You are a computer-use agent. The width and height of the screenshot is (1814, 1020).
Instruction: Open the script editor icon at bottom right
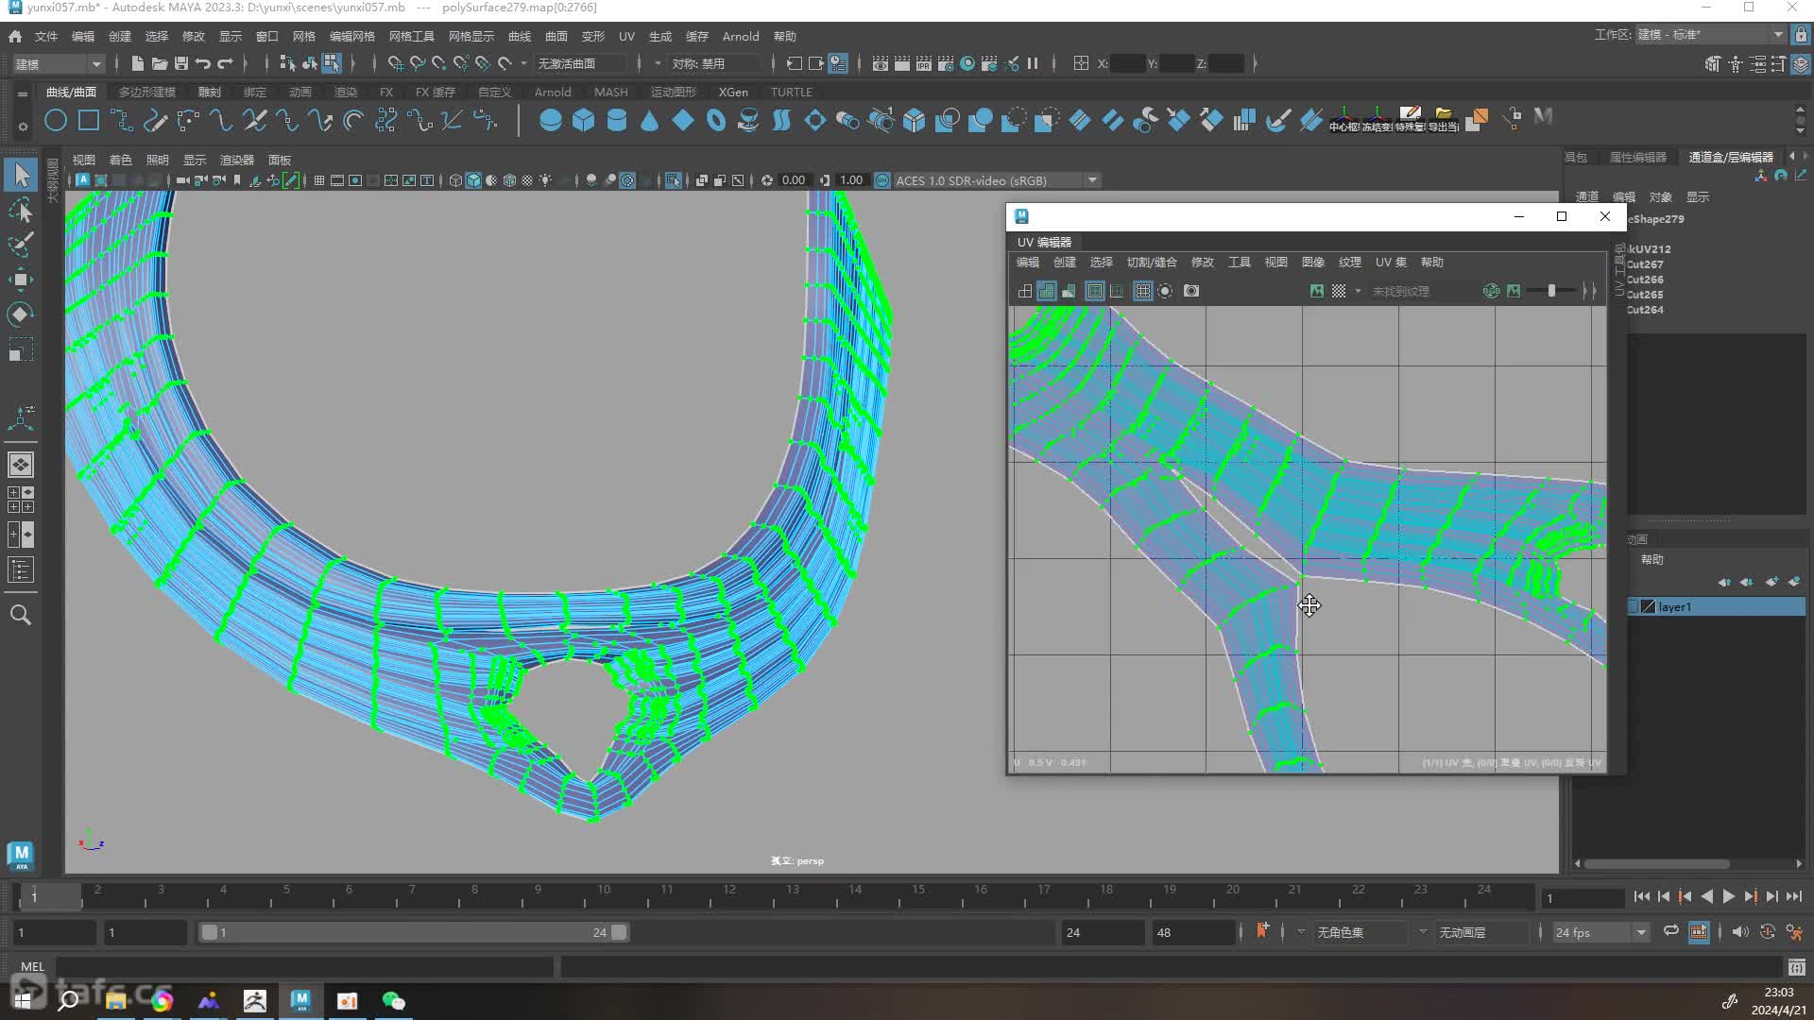(1796, 966)
